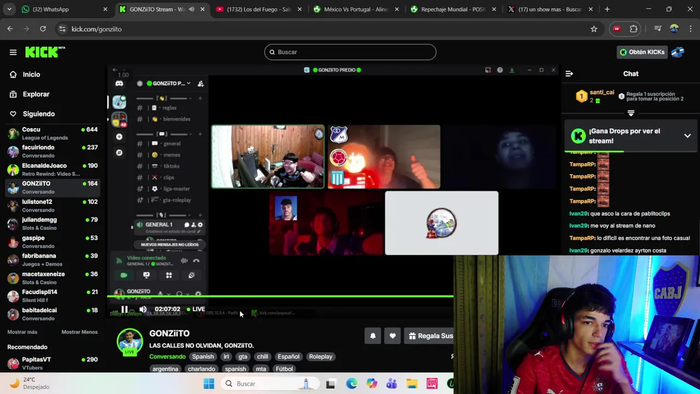Open Chrome three-dot menu
The height and width of the screenshot is (394, 700).
[x=690, y=29]
